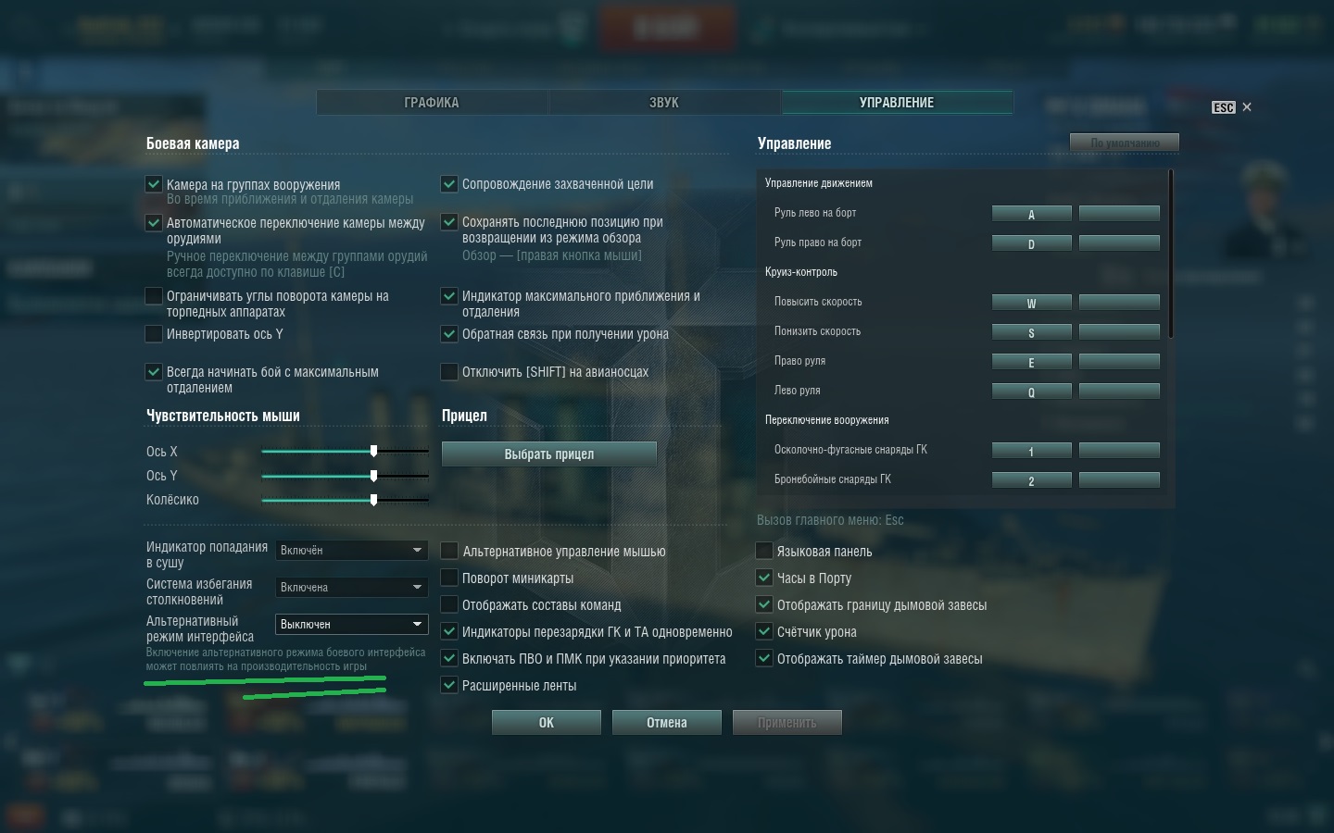Close settings with the ESC X icon
Image resolution: width=1334 pixels, height=833 pixels.
coord(1233,107)
